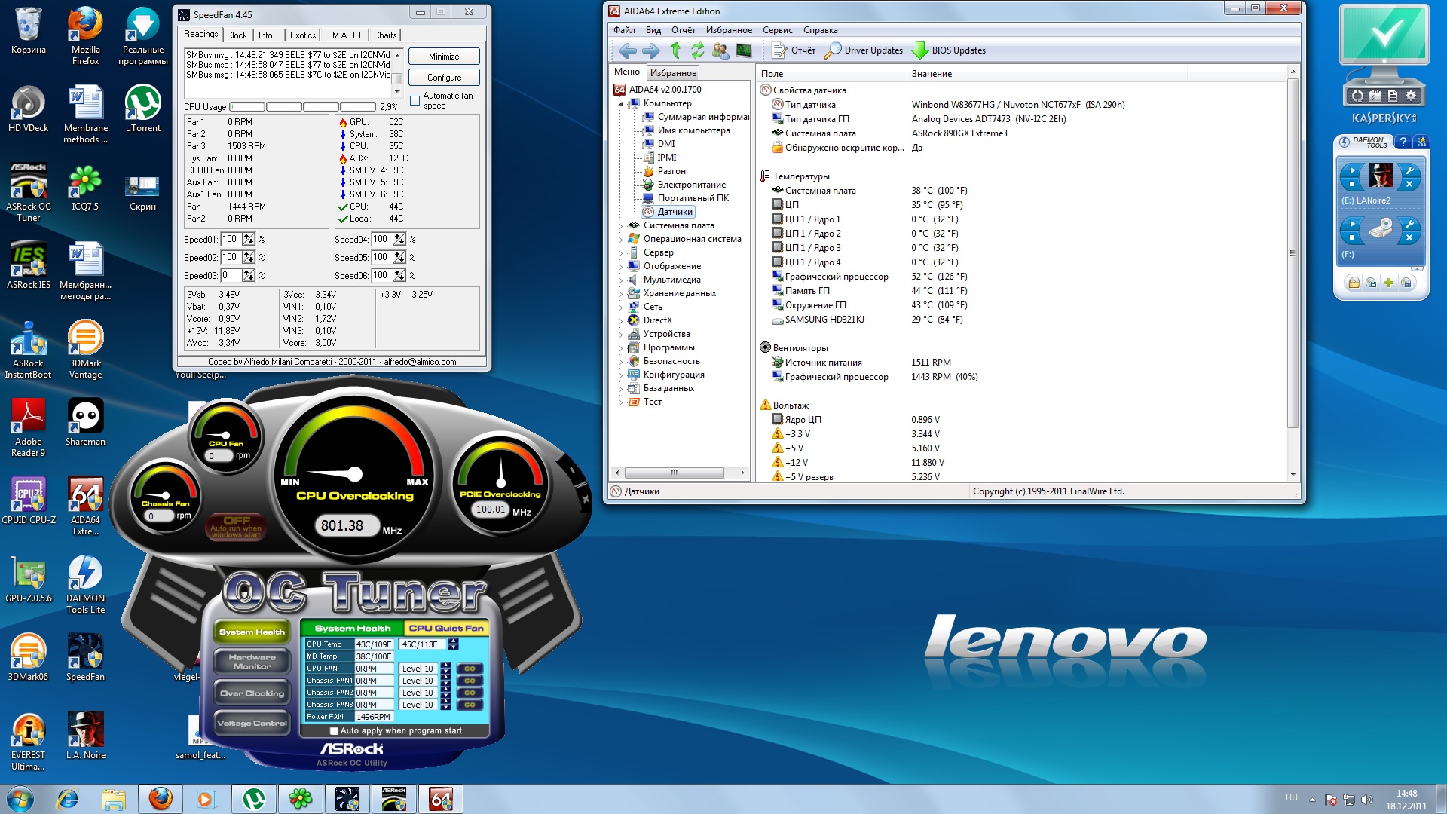Open the Shareman desktop icon
This screenshot has width=1447, height=814.
point(85,422)
